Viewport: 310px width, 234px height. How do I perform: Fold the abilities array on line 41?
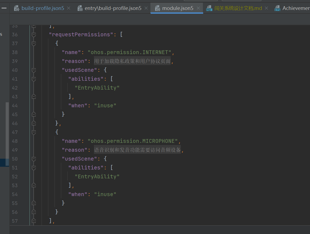pyautogui.click(x=34, y=79)
